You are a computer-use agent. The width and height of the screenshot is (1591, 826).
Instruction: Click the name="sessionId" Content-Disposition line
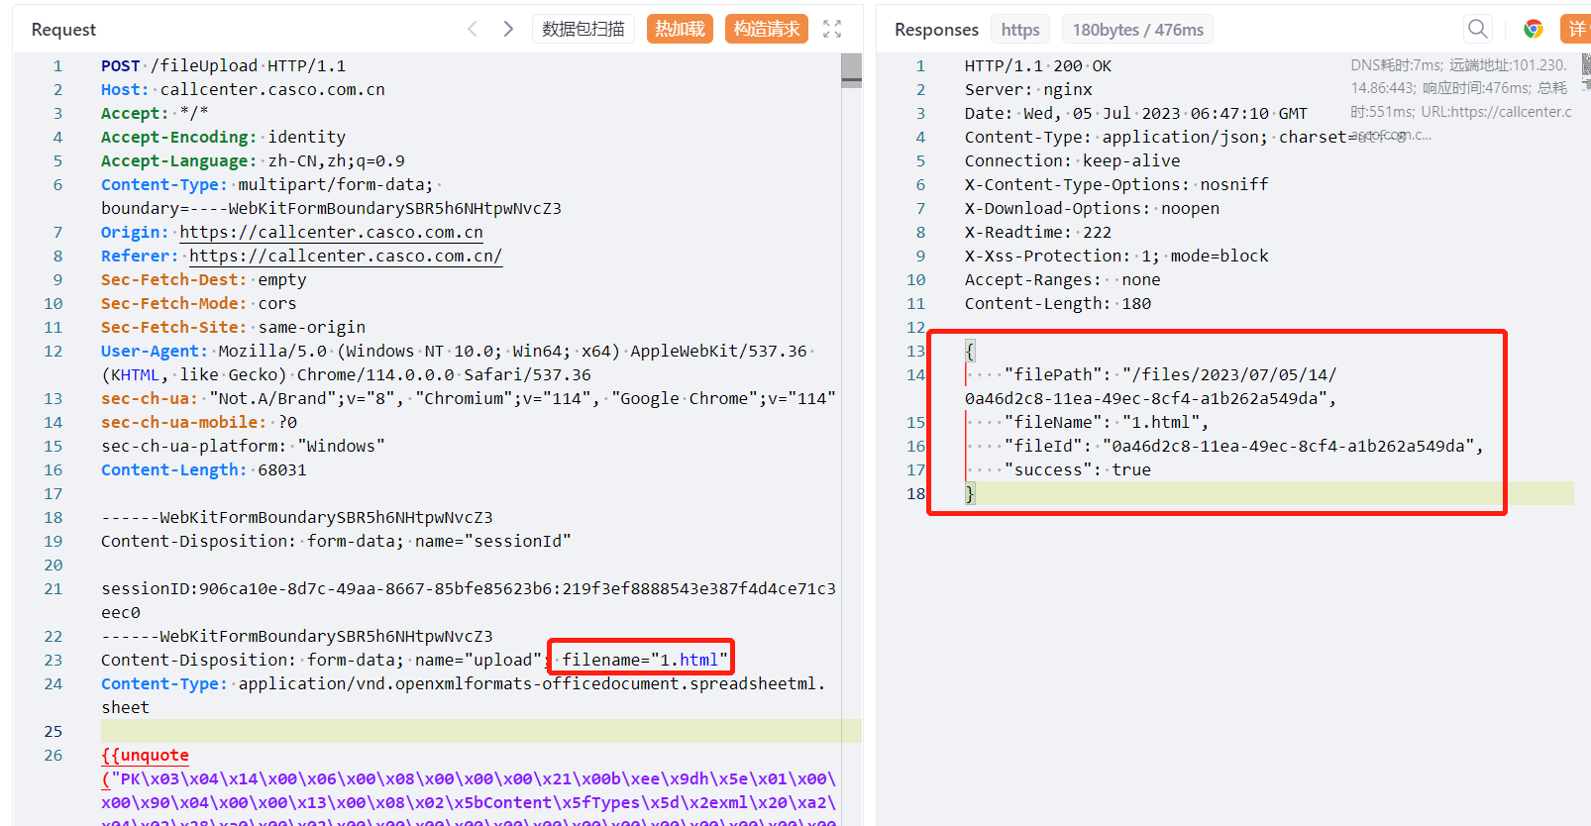336,541
